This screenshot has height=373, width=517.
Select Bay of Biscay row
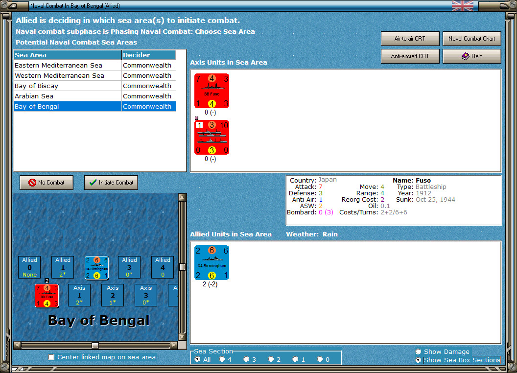click(x=94, y=86)
